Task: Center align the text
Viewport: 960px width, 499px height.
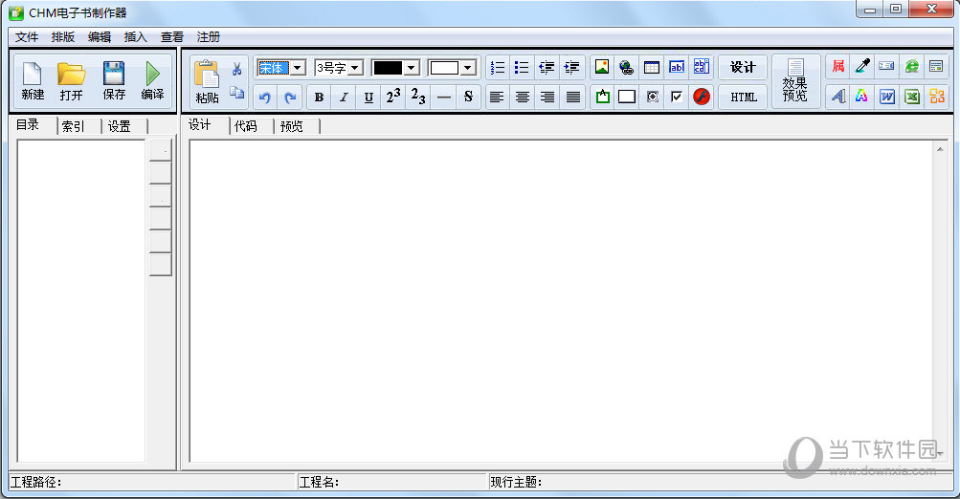Action: tap(523, 97)
